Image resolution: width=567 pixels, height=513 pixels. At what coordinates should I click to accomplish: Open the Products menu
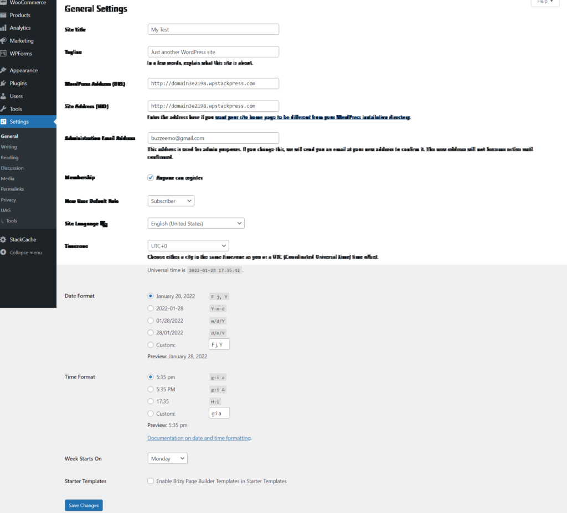tap(20, 15)
